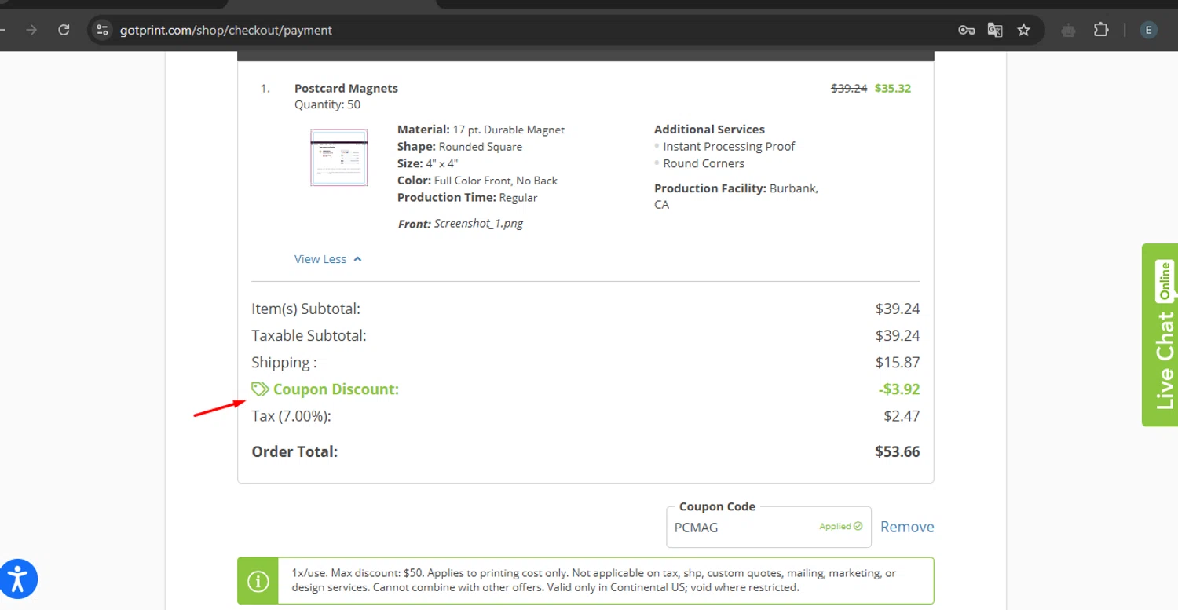Click the coupon discount tag icon
Screen dimensions: 1178x610
(260, 389)
